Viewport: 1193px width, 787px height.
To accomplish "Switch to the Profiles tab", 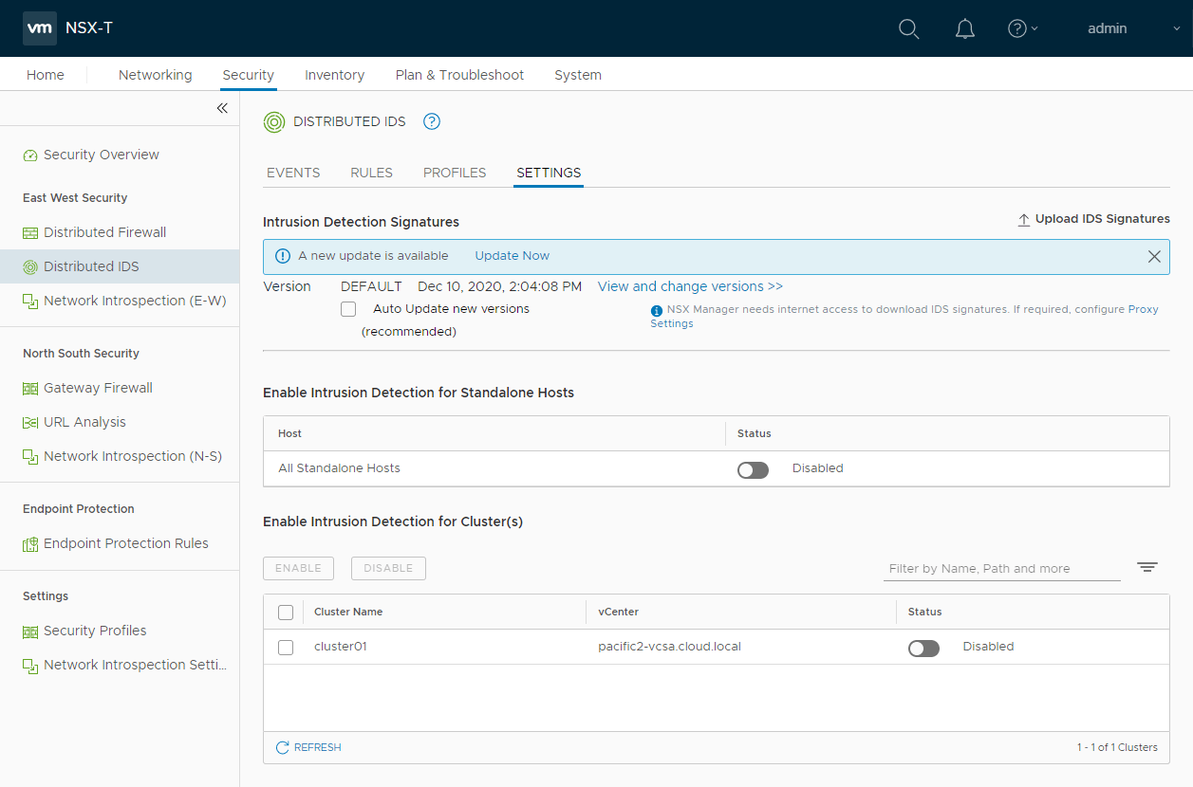I will coord(455,173).
